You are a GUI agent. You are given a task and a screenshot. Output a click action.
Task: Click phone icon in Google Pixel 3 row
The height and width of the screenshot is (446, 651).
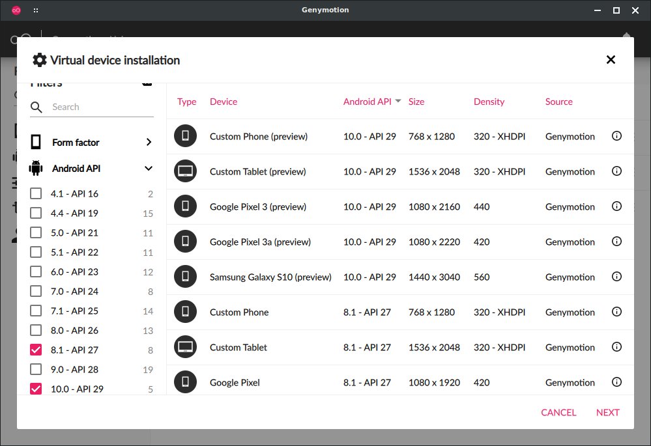[185, 206]
